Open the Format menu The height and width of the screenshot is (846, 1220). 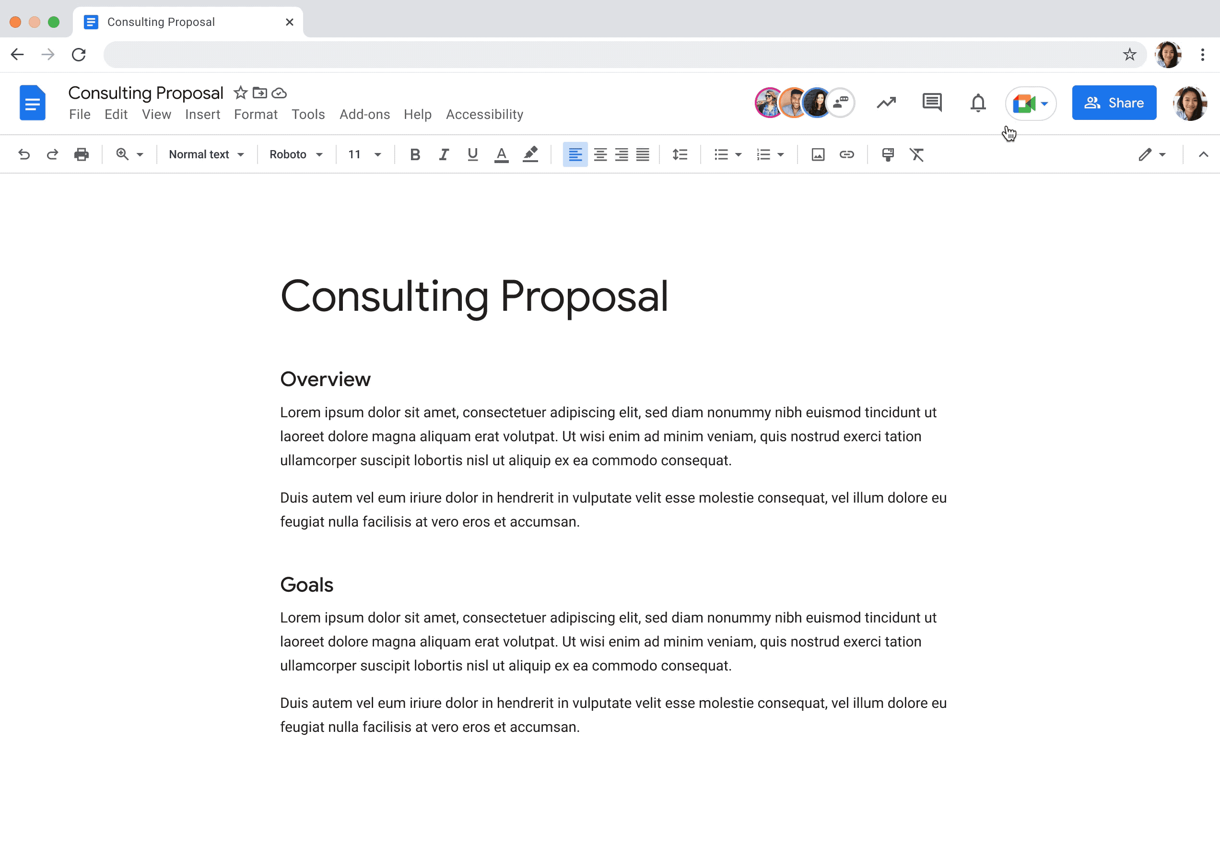(256, 114)
